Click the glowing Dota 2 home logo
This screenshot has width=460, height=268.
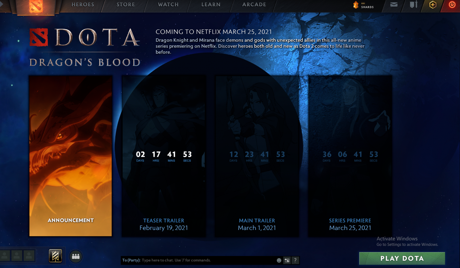[x=36, y=6]
